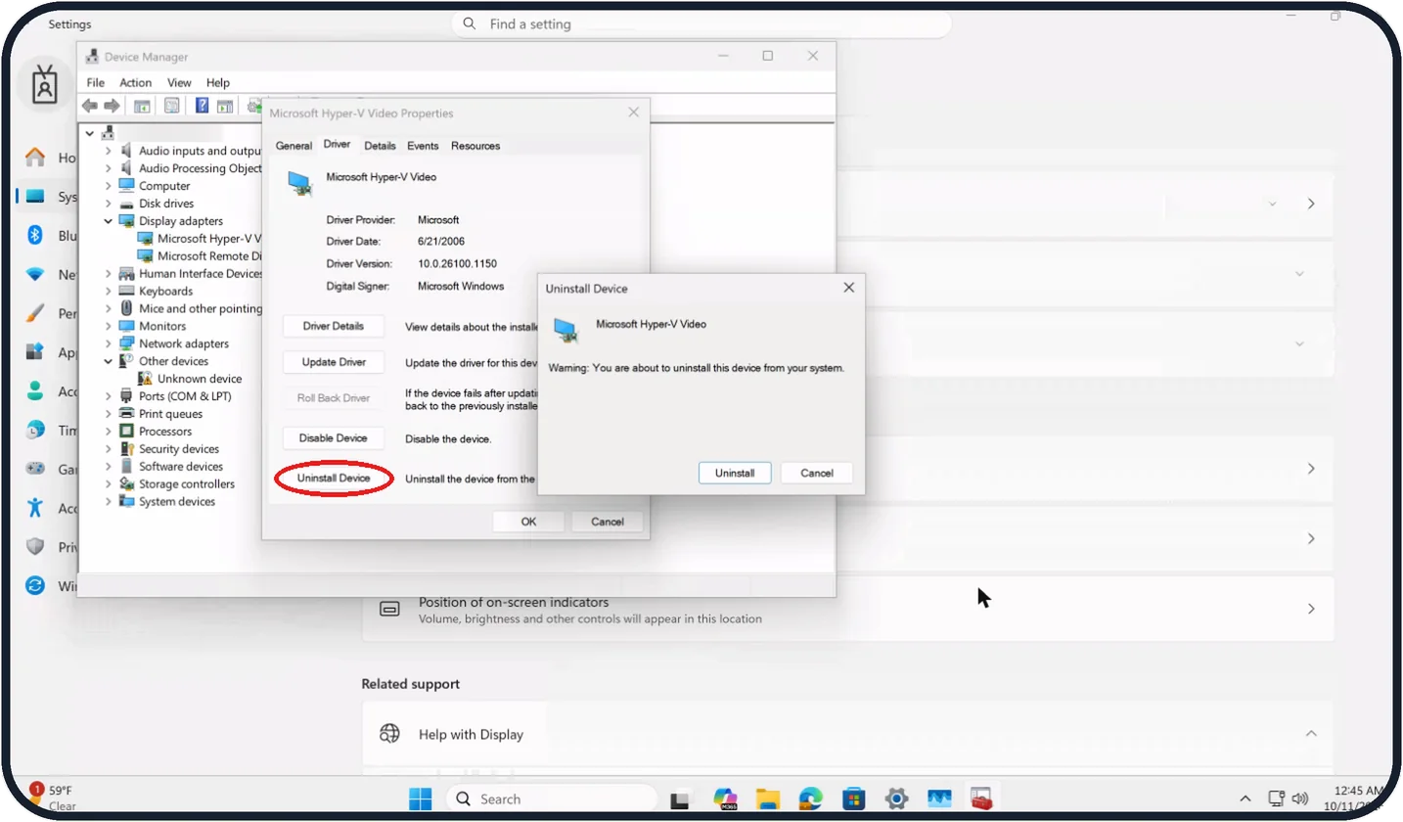
Task: Select the Monitors category in the tree
Action: (x=162, y=326)
